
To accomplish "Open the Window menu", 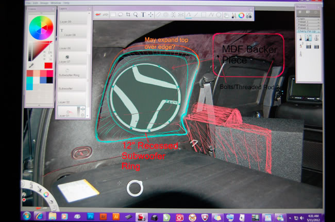I will (56, 3).
